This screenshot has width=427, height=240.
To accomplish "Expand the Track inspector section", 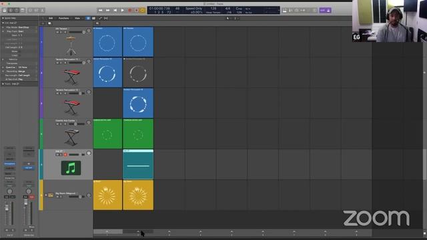I will (3, 84).
